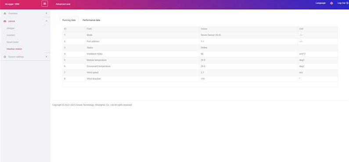Toggle the hamburger menu button

point(44,4)
